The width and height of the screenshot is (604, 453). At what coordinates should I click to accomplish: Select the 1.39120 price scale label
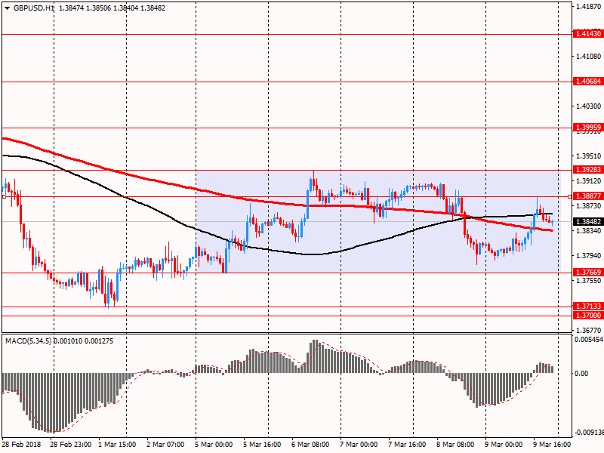(x=589, y=181)
